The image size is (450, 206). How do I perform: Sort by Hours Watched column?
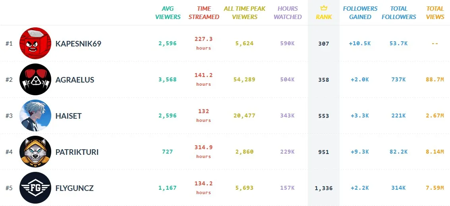(x=288, y=13)
